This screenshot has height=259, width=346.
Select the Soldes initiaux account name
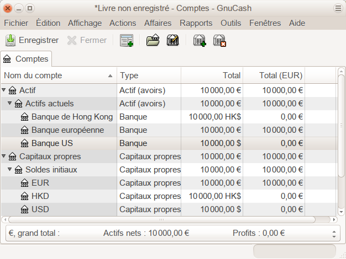point(51,170)
